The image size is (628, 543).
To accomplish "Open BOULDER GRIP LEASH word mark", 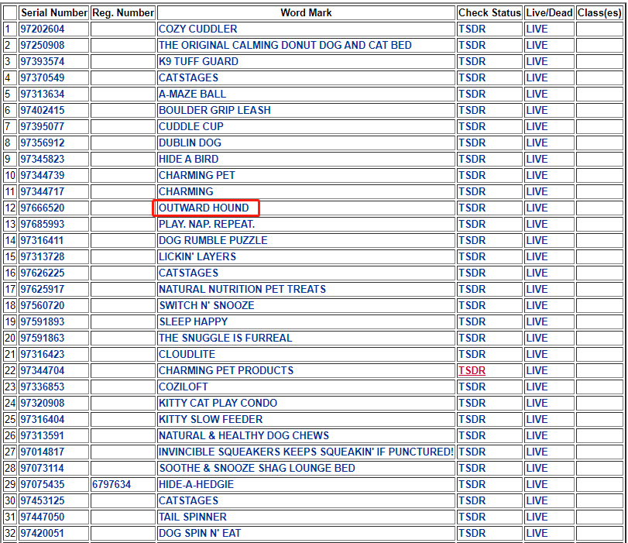I will tap(214, 110).
